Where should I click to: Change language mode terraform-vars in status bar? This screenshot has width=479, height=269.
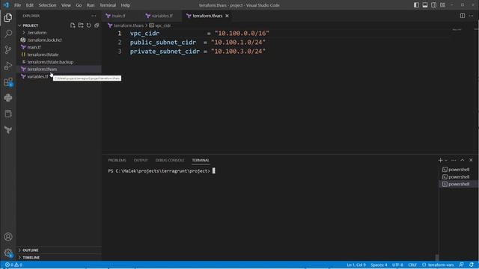coord(438,265)
